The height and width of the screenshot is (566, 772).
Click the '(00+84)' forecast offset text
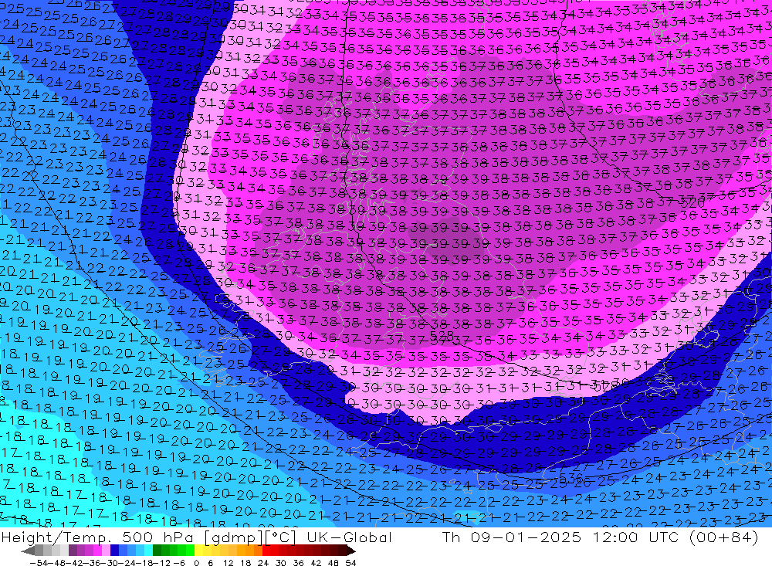724,537
